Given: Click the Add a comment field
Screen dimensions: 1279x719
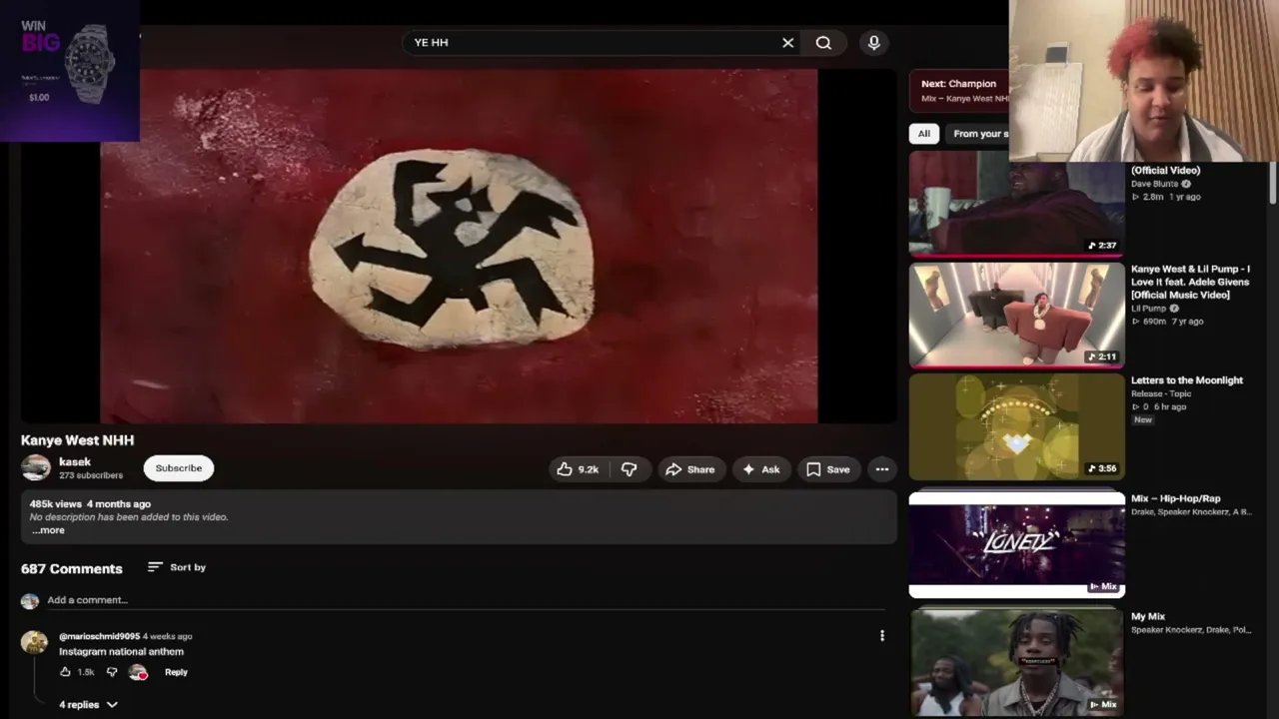Looking at the screenshot, I should pos(465,600).
